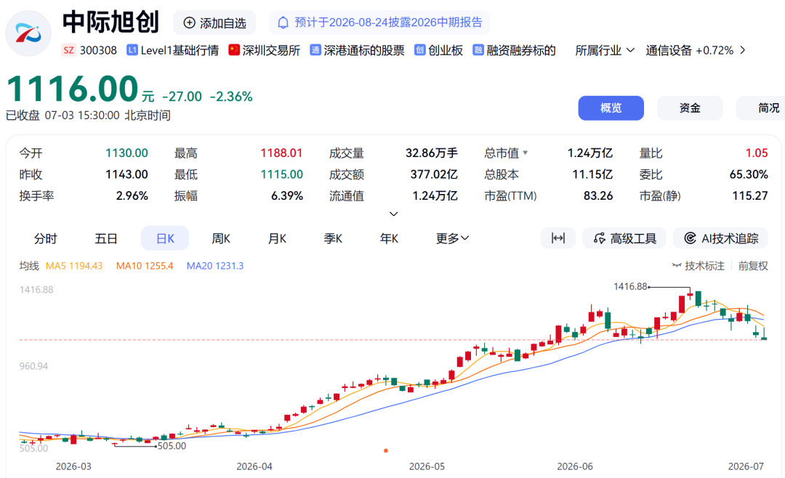The image size is (785, 478).
Task: Select the 季K chart tab
Action: point(333,238)
